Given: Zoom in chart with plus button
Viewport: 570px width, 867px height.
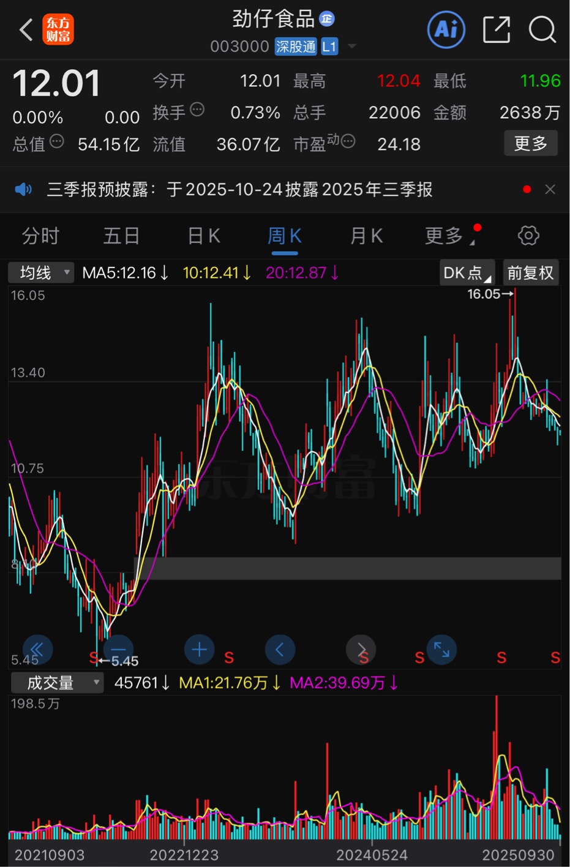Looking at the screenshot, I should coord(200,650).
